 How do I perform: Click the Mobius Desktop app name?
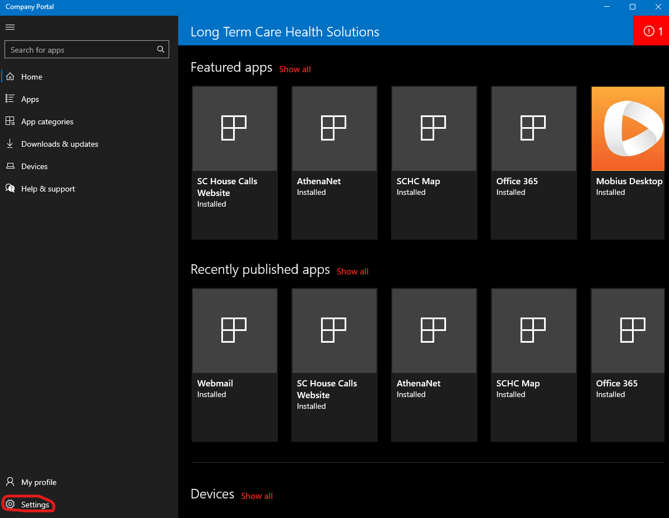click(629, 181)
